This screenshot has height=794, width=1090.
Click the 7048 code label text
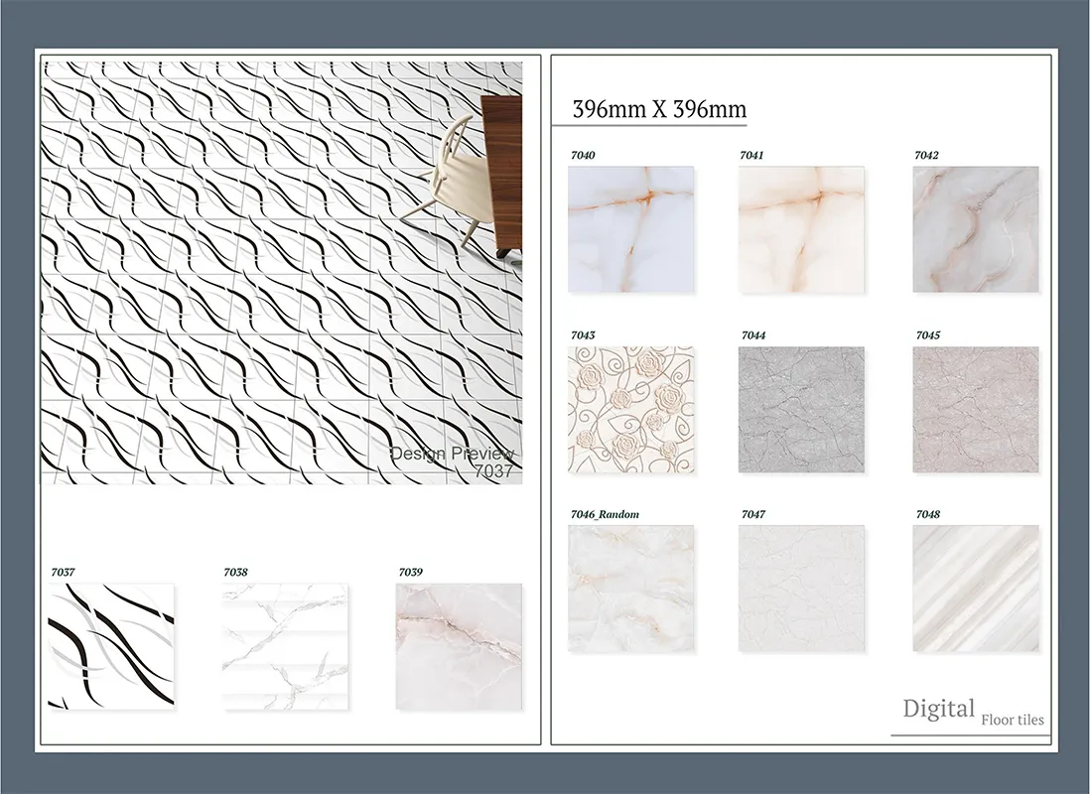coord(927,514)
